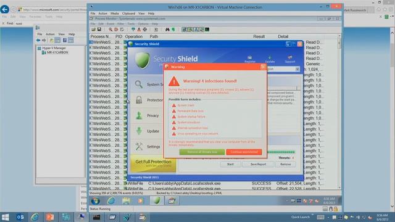Image resolution: width=395 pixels, height=222 pixels.
Task: Open Filter funnel icon in Process Monitor
Action: (133, 30)
